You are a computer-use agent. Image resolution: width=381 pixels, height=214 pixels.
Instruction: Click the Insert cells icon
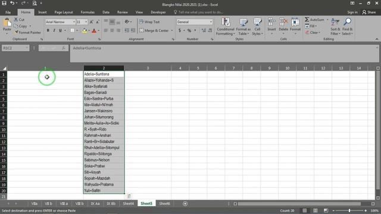(271, 23)
